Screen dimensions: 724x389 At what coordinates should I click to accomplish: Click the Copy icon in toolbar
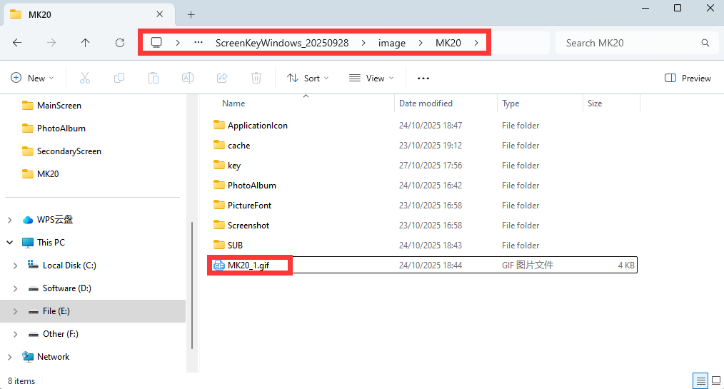click(x=119, y=78)
